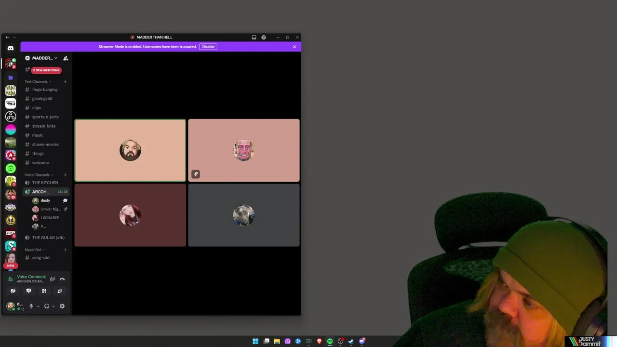
Task: Open Task View on taskbar
Action: tap(266, 341)
